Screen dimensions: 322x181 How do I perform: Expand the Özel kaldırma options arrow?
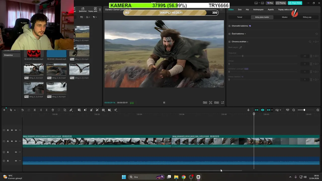tap(245, 34)
